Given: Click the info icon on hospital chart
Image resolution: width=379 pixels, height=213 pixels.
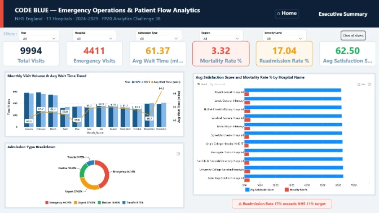Looking at the screenshot, I should (x=369, y=85).
